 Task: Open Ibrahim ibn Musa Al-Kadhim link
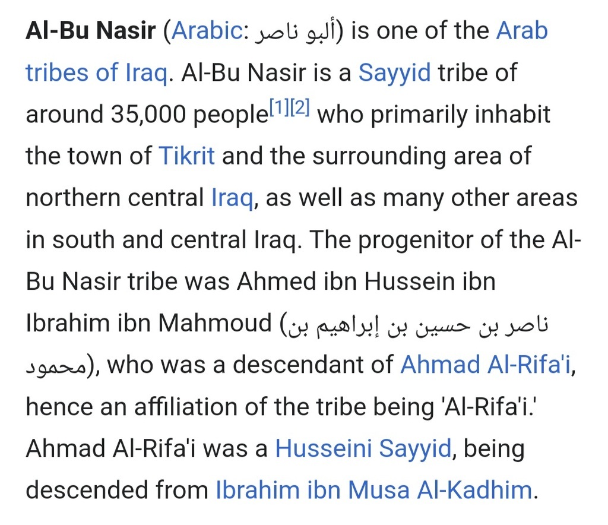(374, 490)
